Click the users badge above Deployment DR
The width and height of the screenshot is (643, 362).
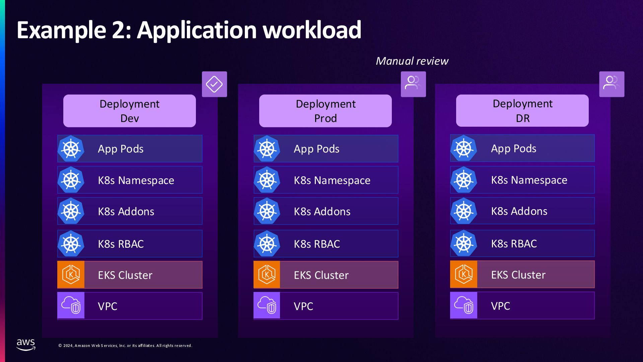pos(612,84)
